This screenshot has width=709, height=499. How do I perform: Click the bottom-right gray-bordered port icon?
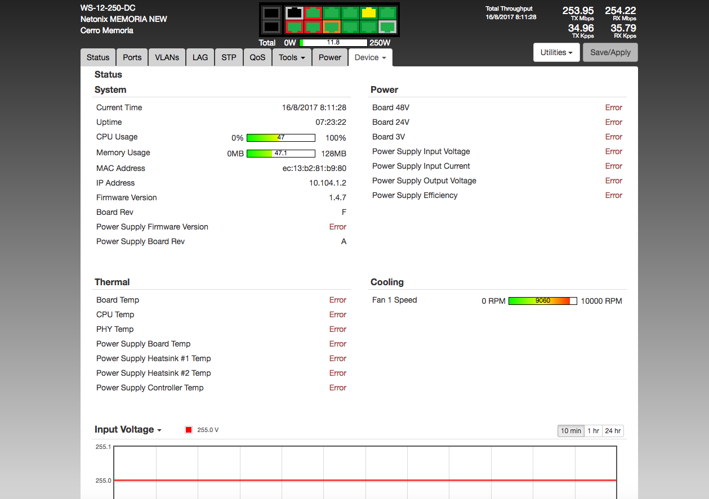[x=387, y=26]
